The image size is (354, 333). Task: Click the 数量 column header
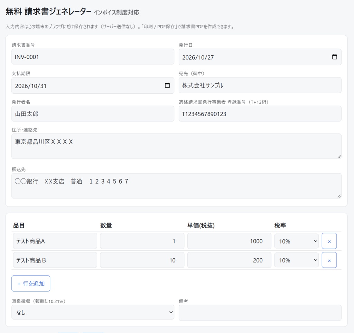click(x=106, y=225)
